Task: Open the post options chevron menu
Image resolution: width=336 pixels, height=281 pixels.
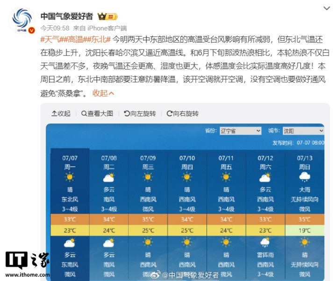Action: (326, 8)
